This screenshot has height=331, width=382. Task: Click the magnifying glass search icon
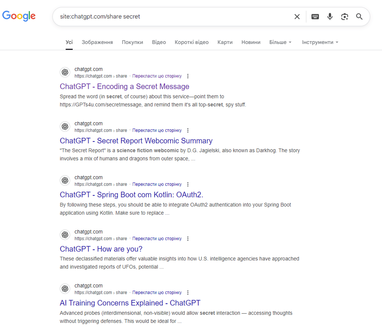coord(359,17)
